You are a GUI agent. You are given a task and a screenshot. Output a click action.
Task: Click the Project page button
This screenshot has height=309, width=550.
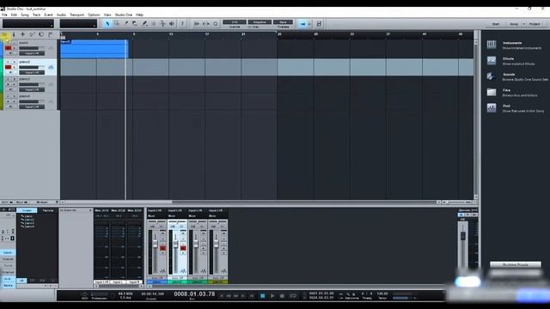(x=535, y=24)
